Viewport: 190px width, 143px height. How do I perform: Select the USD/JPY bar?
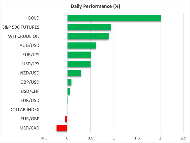tap(79, 64)
